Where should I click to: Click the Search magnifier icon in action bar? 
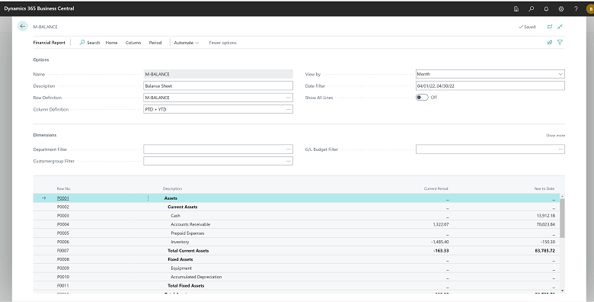(81, 43)
